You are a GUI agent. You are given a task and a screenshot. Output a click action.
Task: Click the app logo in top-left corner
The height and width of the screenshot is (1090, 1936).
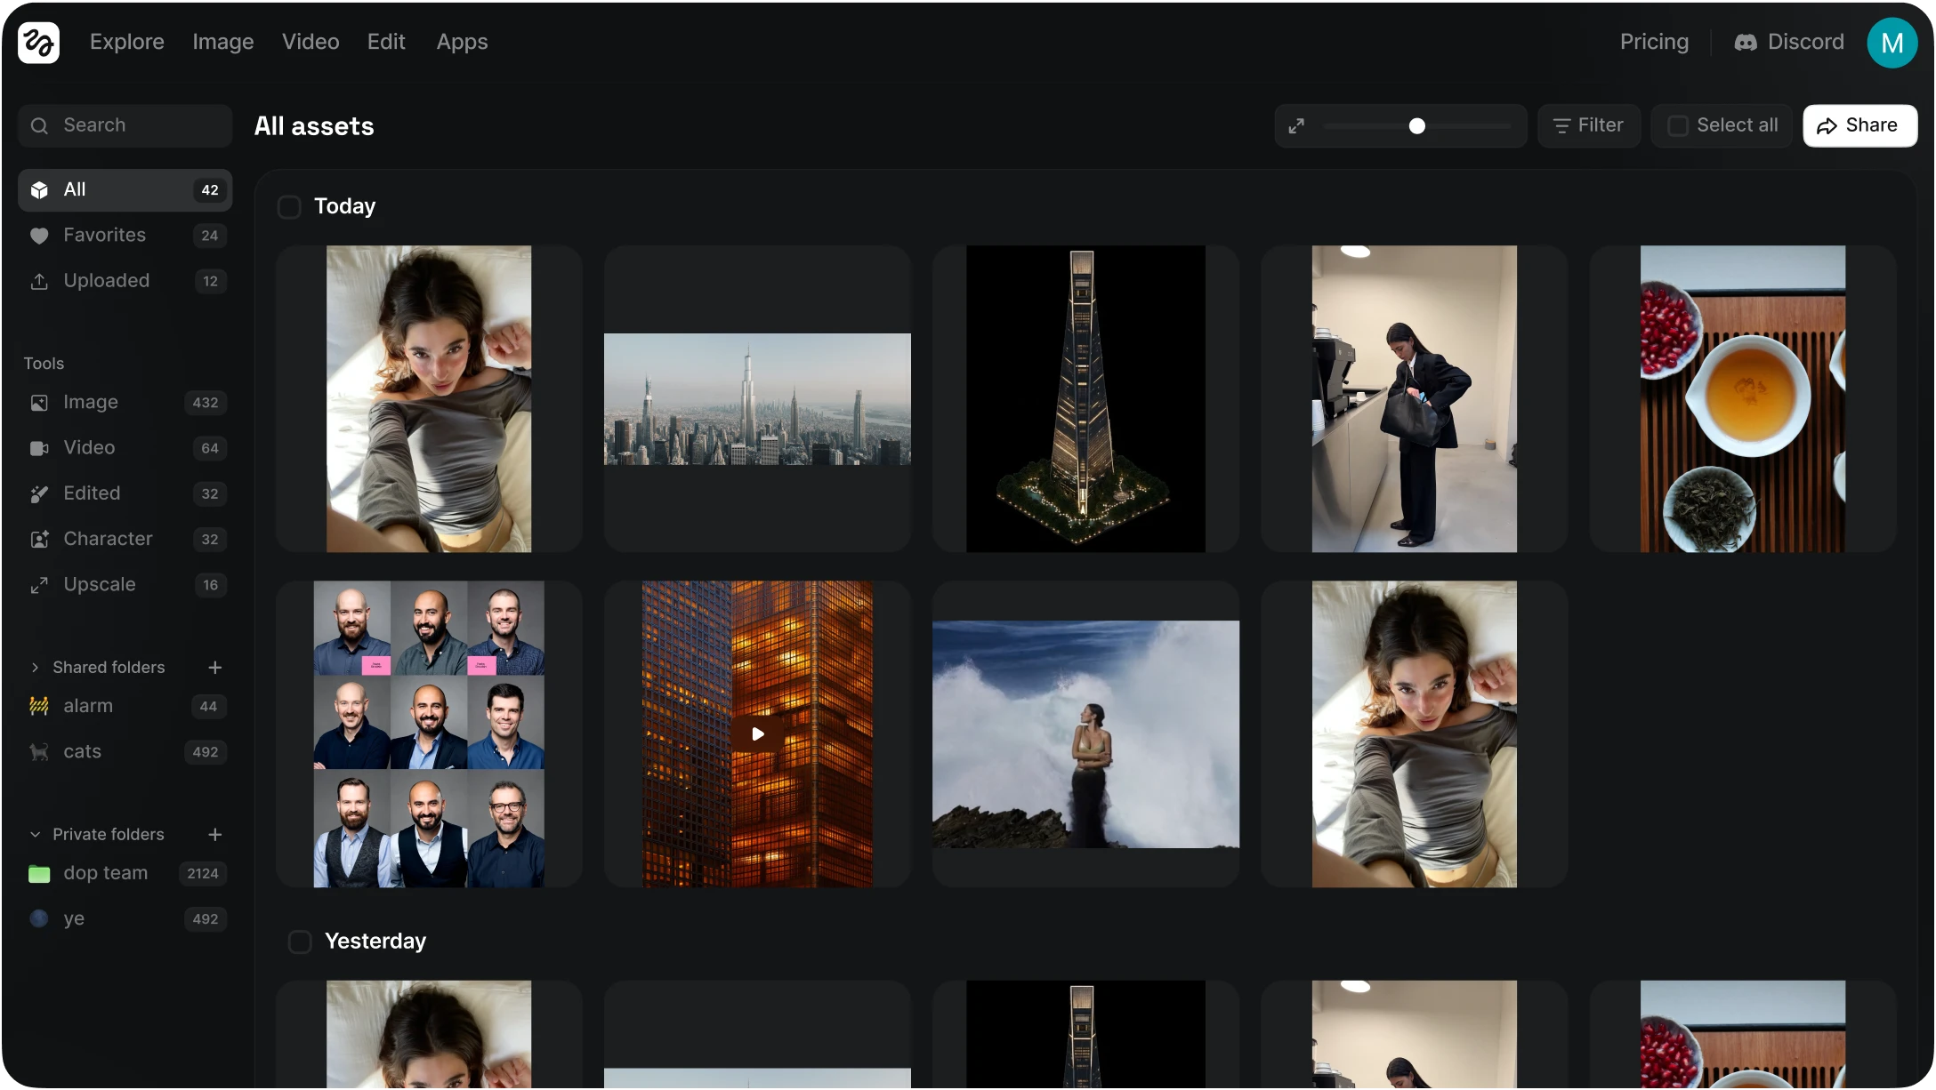pos(38,43)
